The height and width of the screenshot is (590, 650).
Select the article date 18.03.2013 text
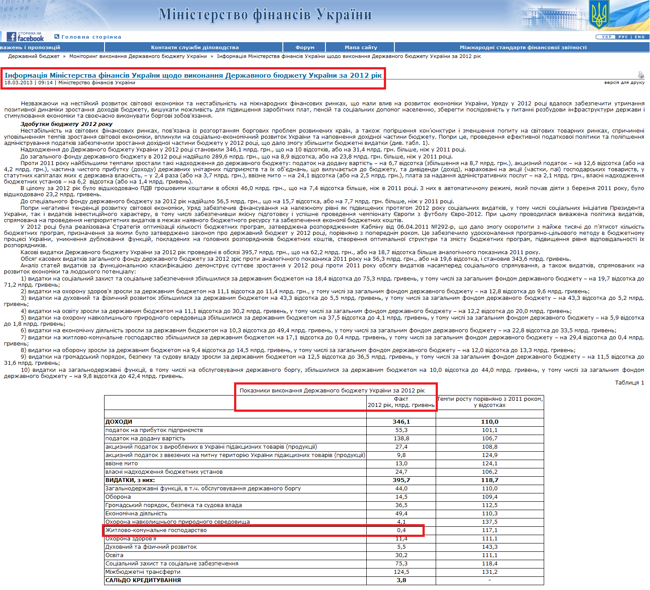(x=18, y=83)
